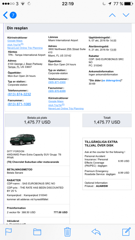Delete the email with the trash icon
Viewport: 135px width, 240px height.
pyautogui.click(x=67, y=232)
